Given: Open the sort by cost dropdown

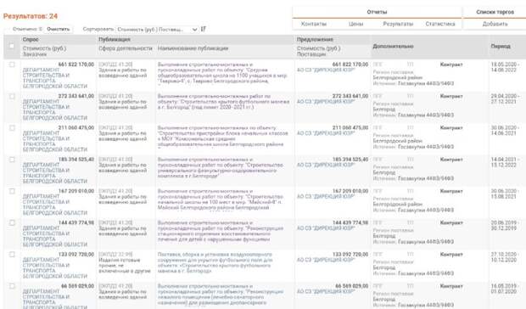Looking at the screenshot, I should pyautogui.click(x=157, y=30).
